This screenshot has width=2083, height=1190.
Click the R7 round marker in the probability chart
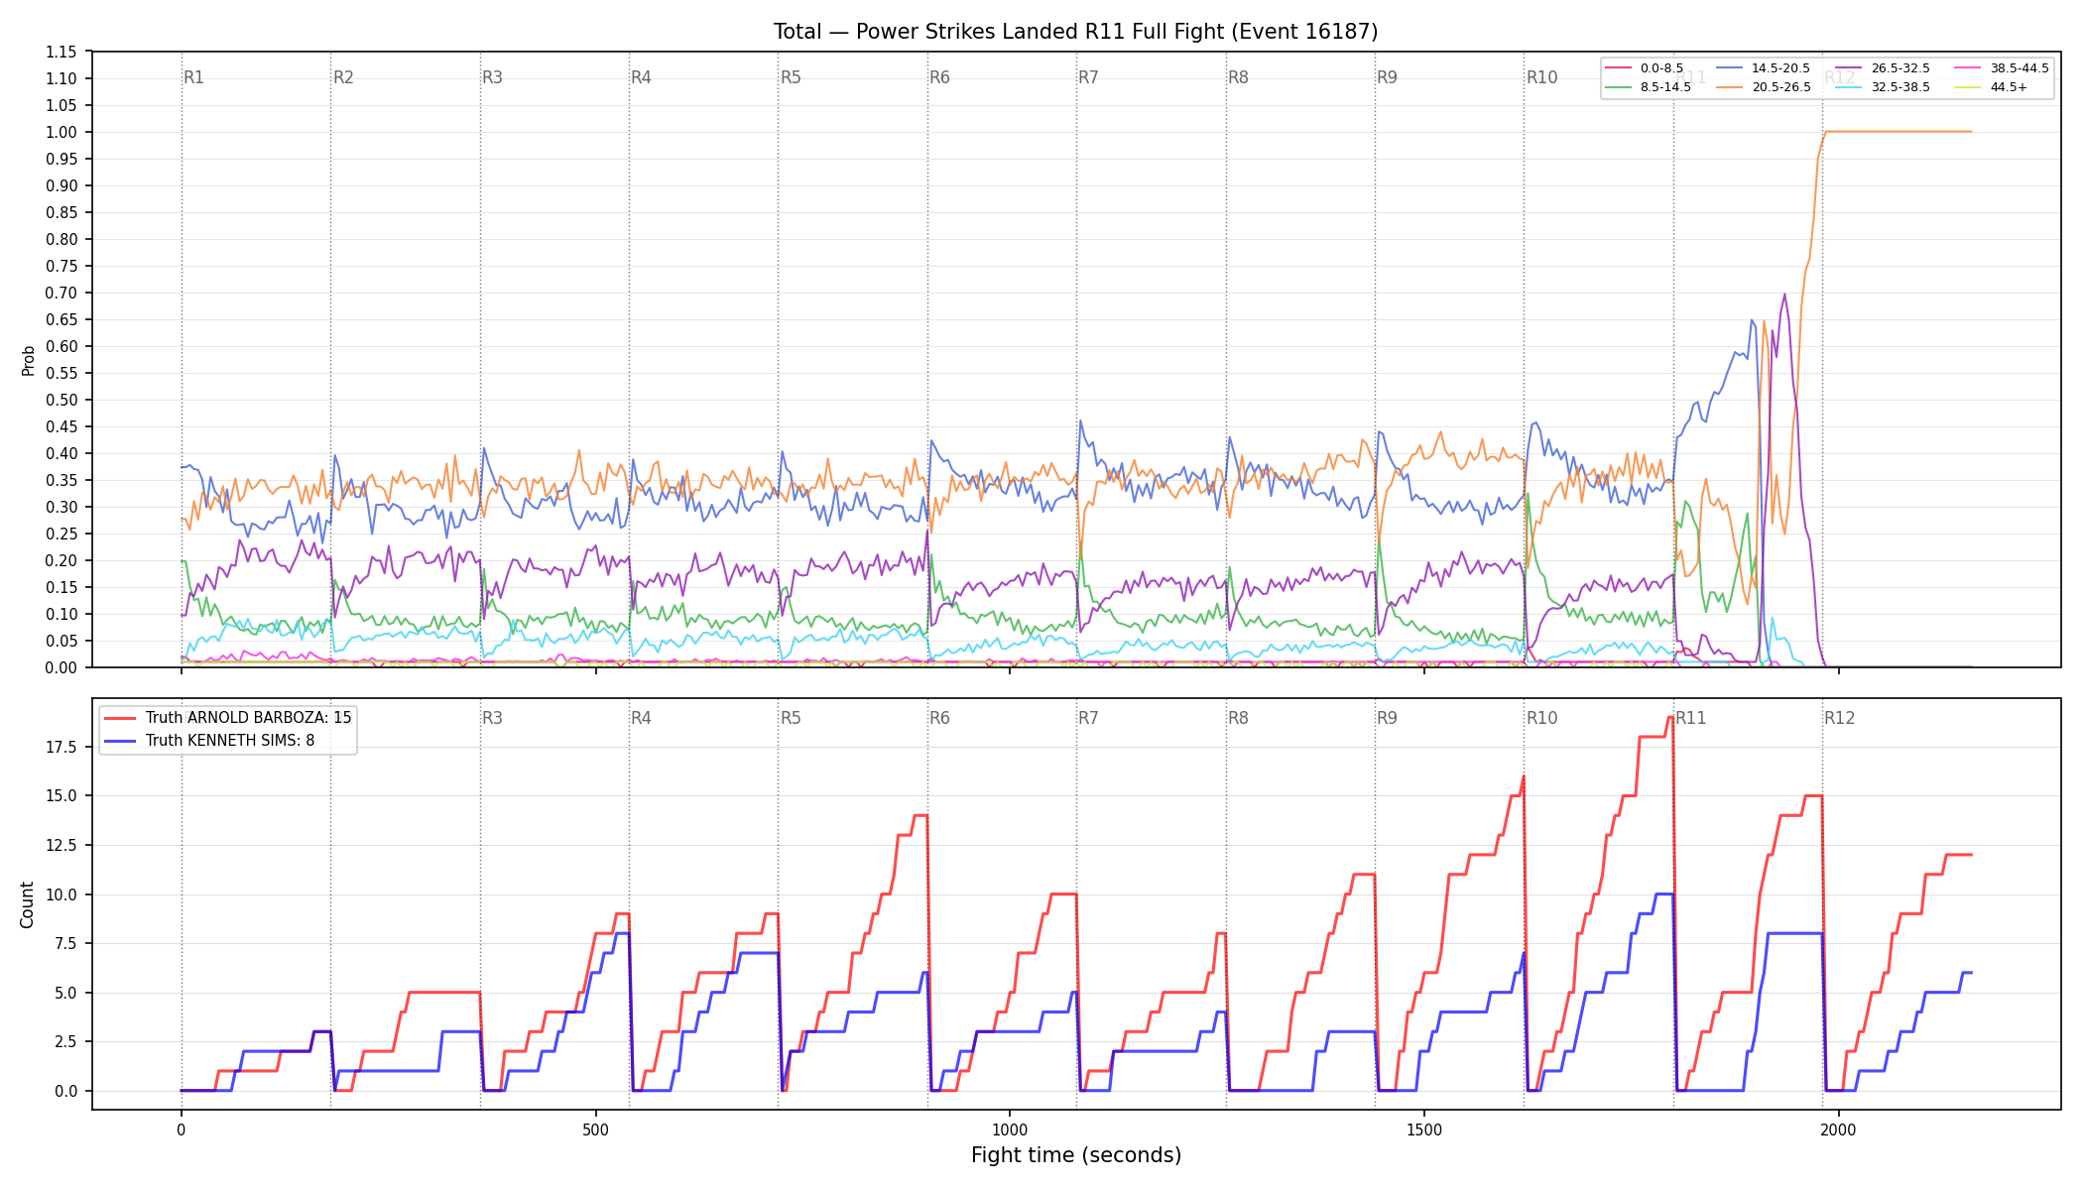point(1088,77)
